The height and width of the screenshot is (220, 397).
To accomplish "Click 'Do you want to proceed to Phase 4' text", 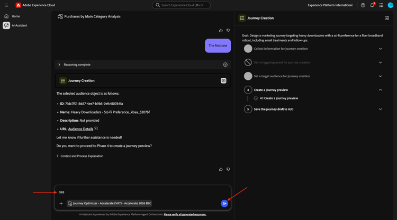I will (104, 146).
